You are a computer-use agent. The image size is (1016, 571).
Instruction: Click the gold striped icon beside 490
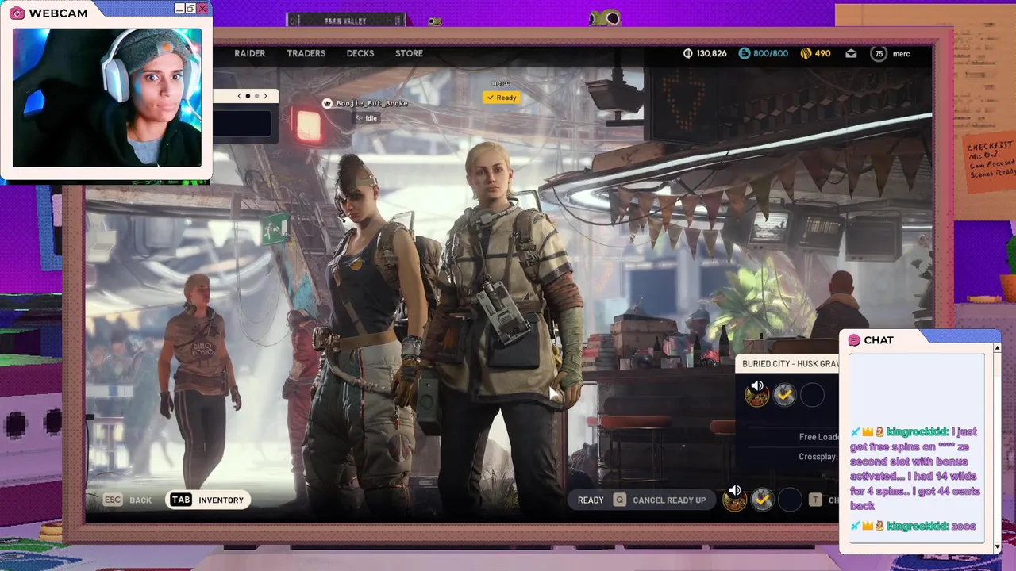click(x=806, y=53)
